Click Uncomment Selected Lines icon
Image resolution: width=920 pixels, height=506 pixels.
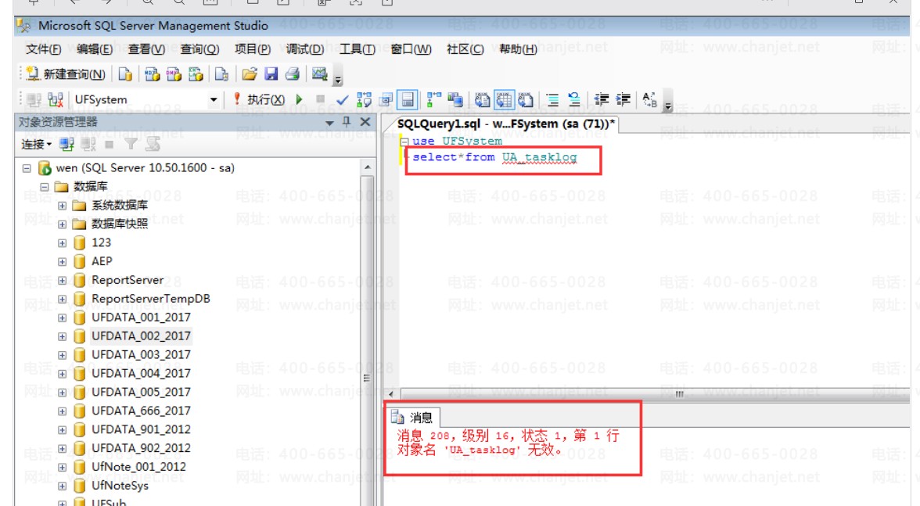coord(574,99)
